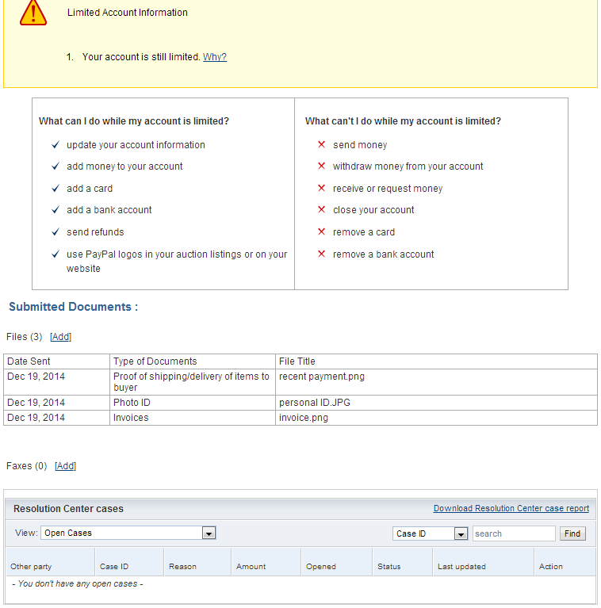Image resolution: width=601 pixels, height=608 pixels.
Task: Click the yellow warning triangle icon
Action: coord(33,11)
